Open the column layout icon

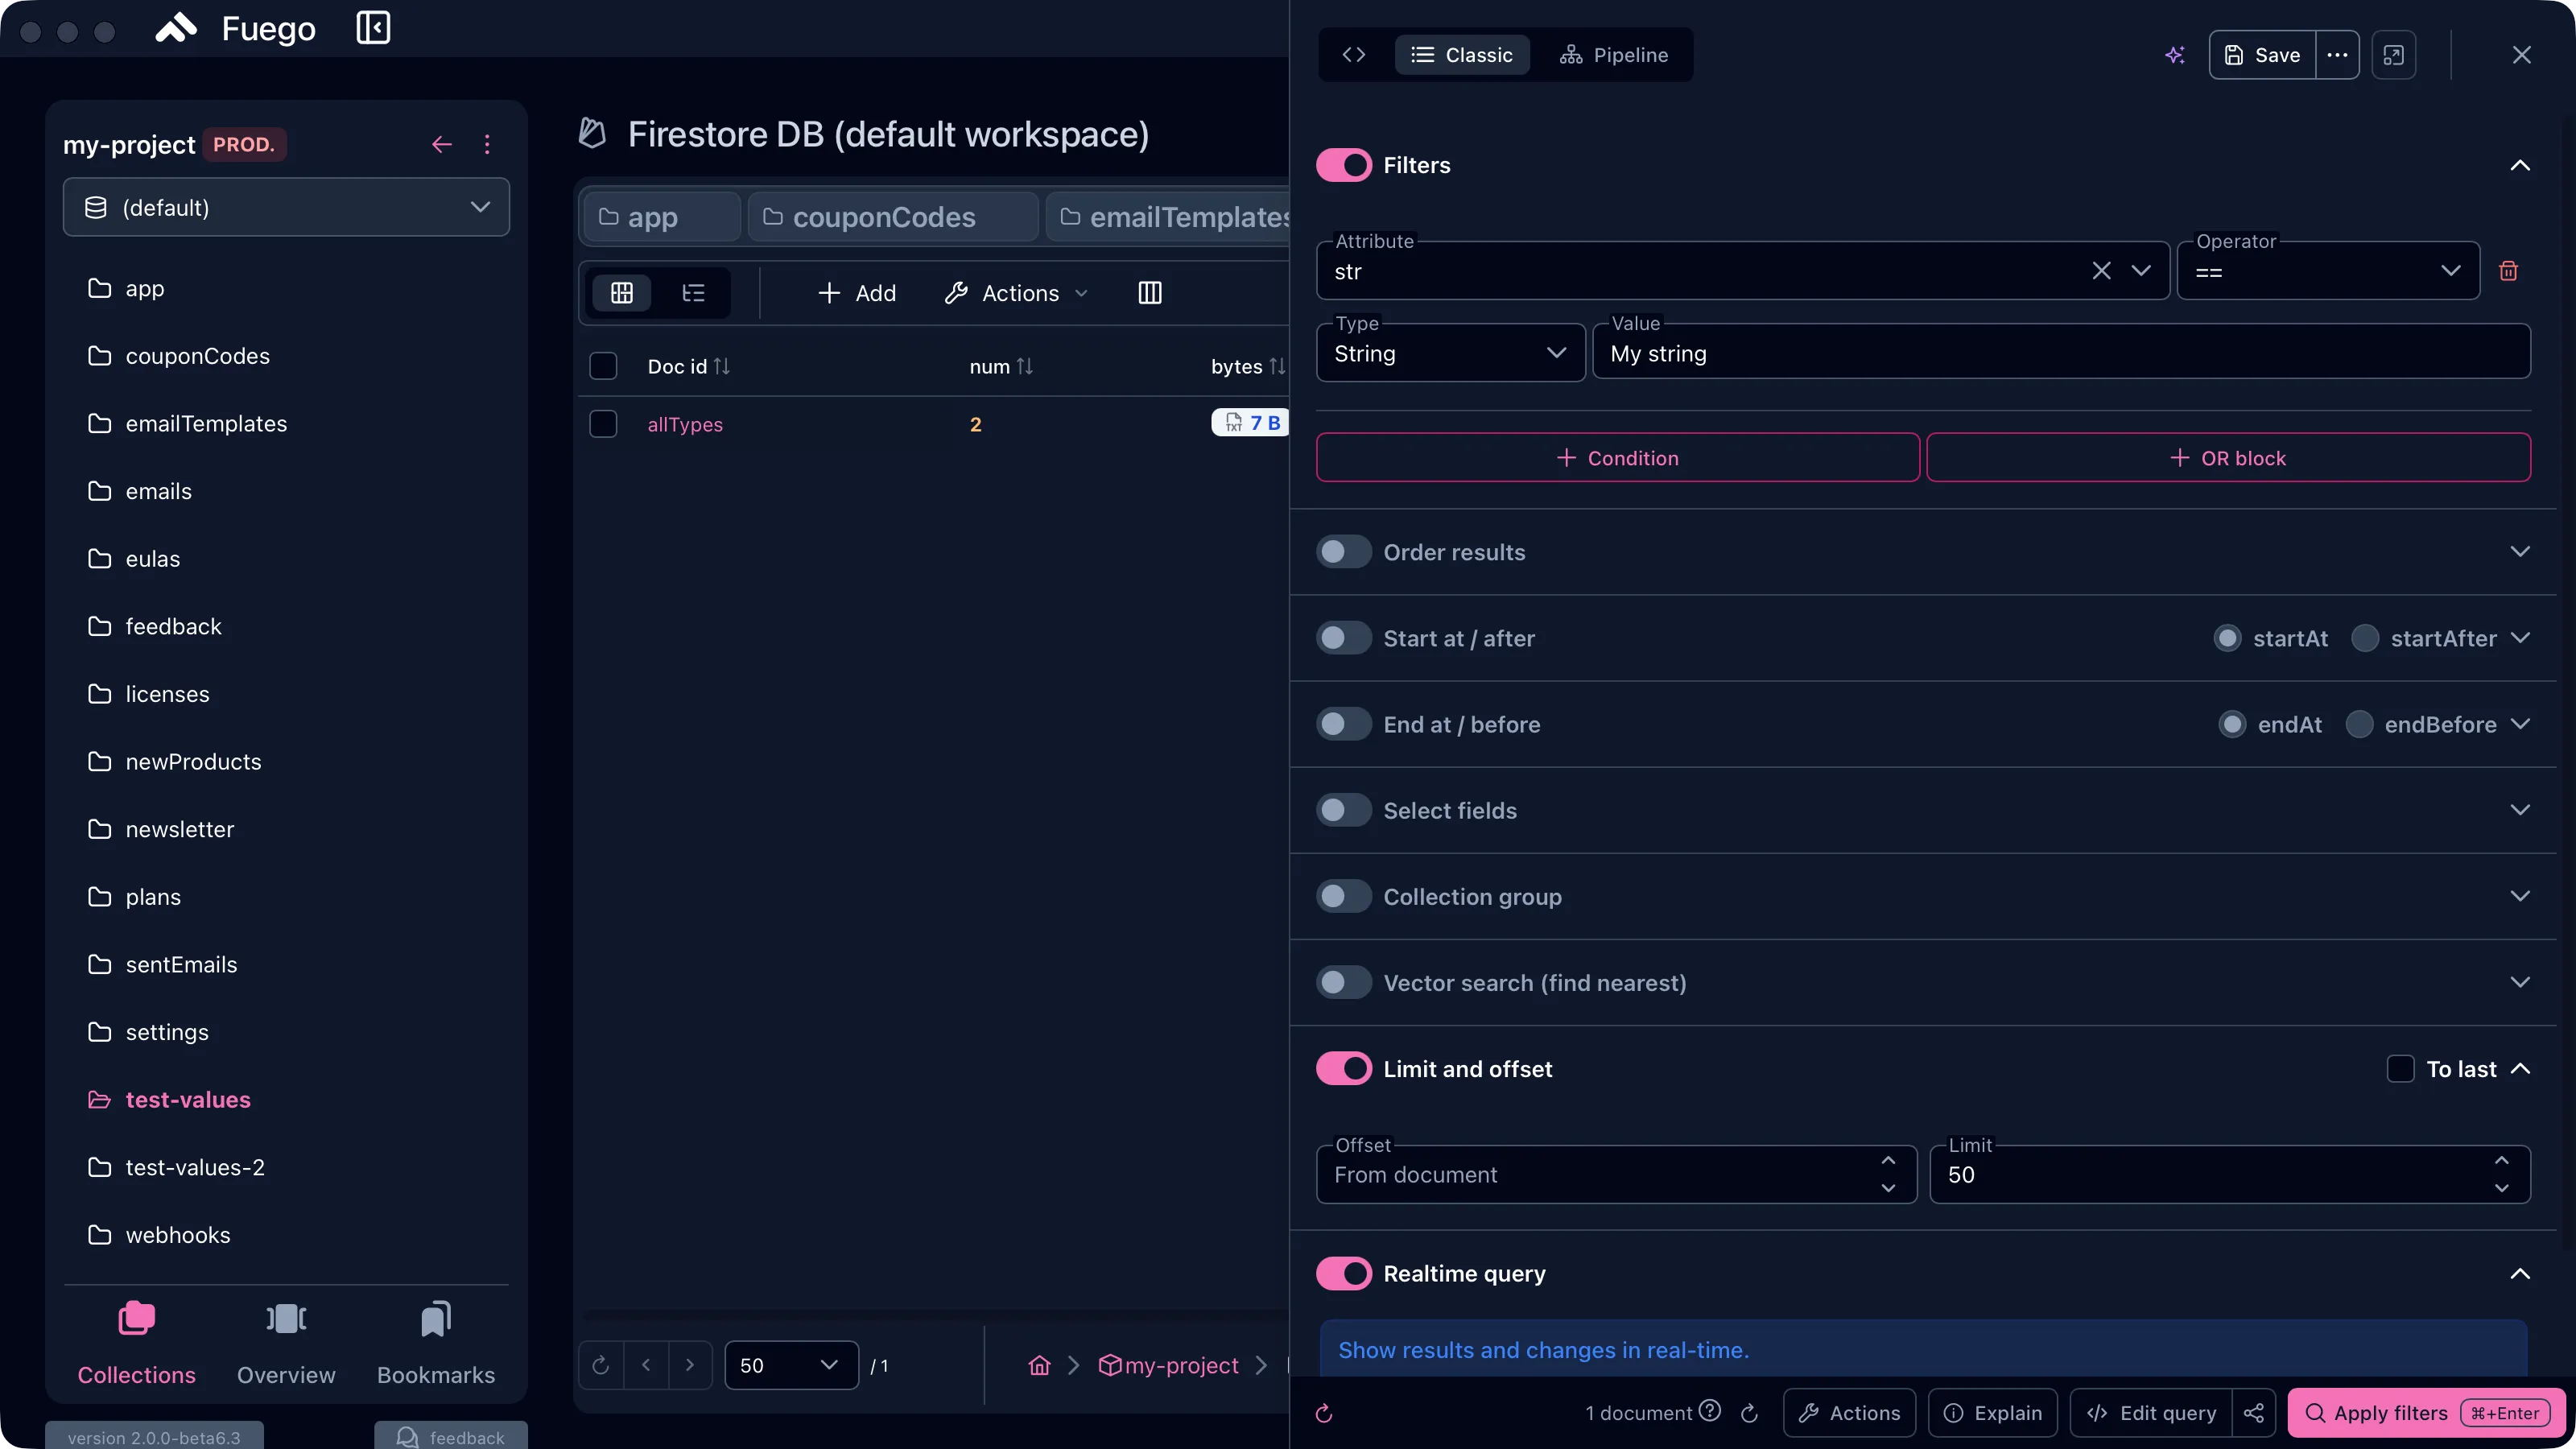click(x=1150, y=293)
